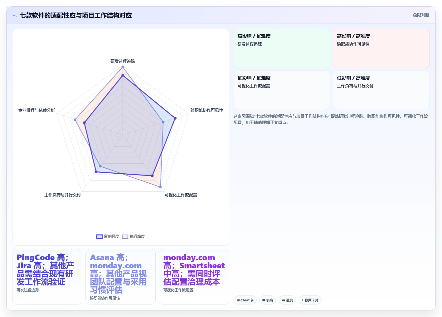Click the title 七款软件的适配性应与项目工作结构对应
The width and height of the screenshot is (442, 317).
[x=76, y=15]
